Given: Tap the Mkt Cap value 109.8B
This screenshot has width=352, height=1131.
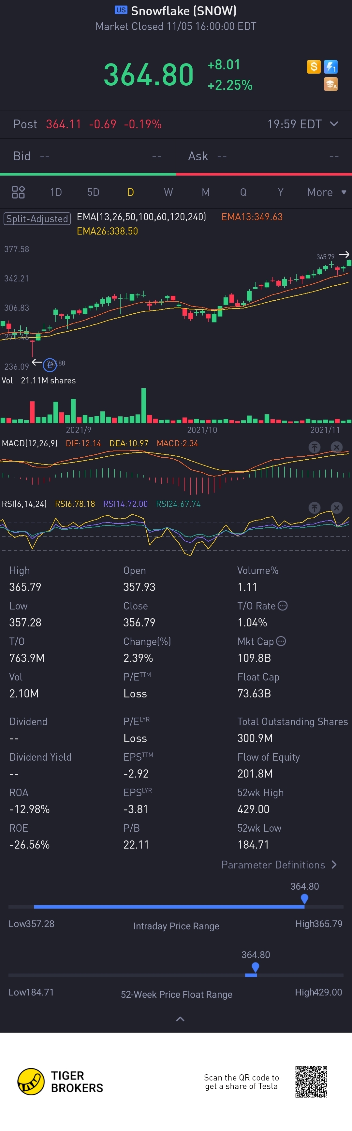Looking at the screenshot, I should pos(254,658).
